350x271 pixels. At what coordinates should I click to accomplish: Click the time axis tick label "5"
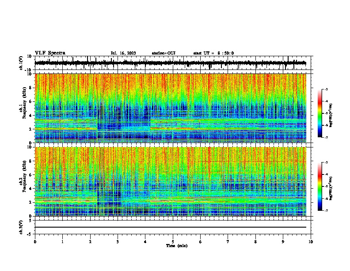173,242
